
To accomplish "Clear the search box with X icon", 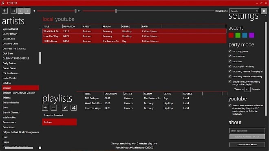I will [x=257, y=11].
